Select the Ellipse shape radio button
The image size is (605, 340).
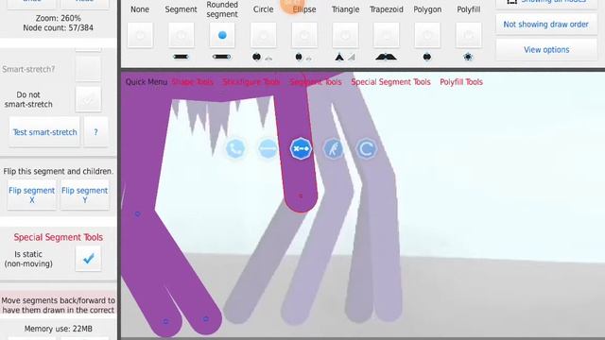click(x=304, y=35)
